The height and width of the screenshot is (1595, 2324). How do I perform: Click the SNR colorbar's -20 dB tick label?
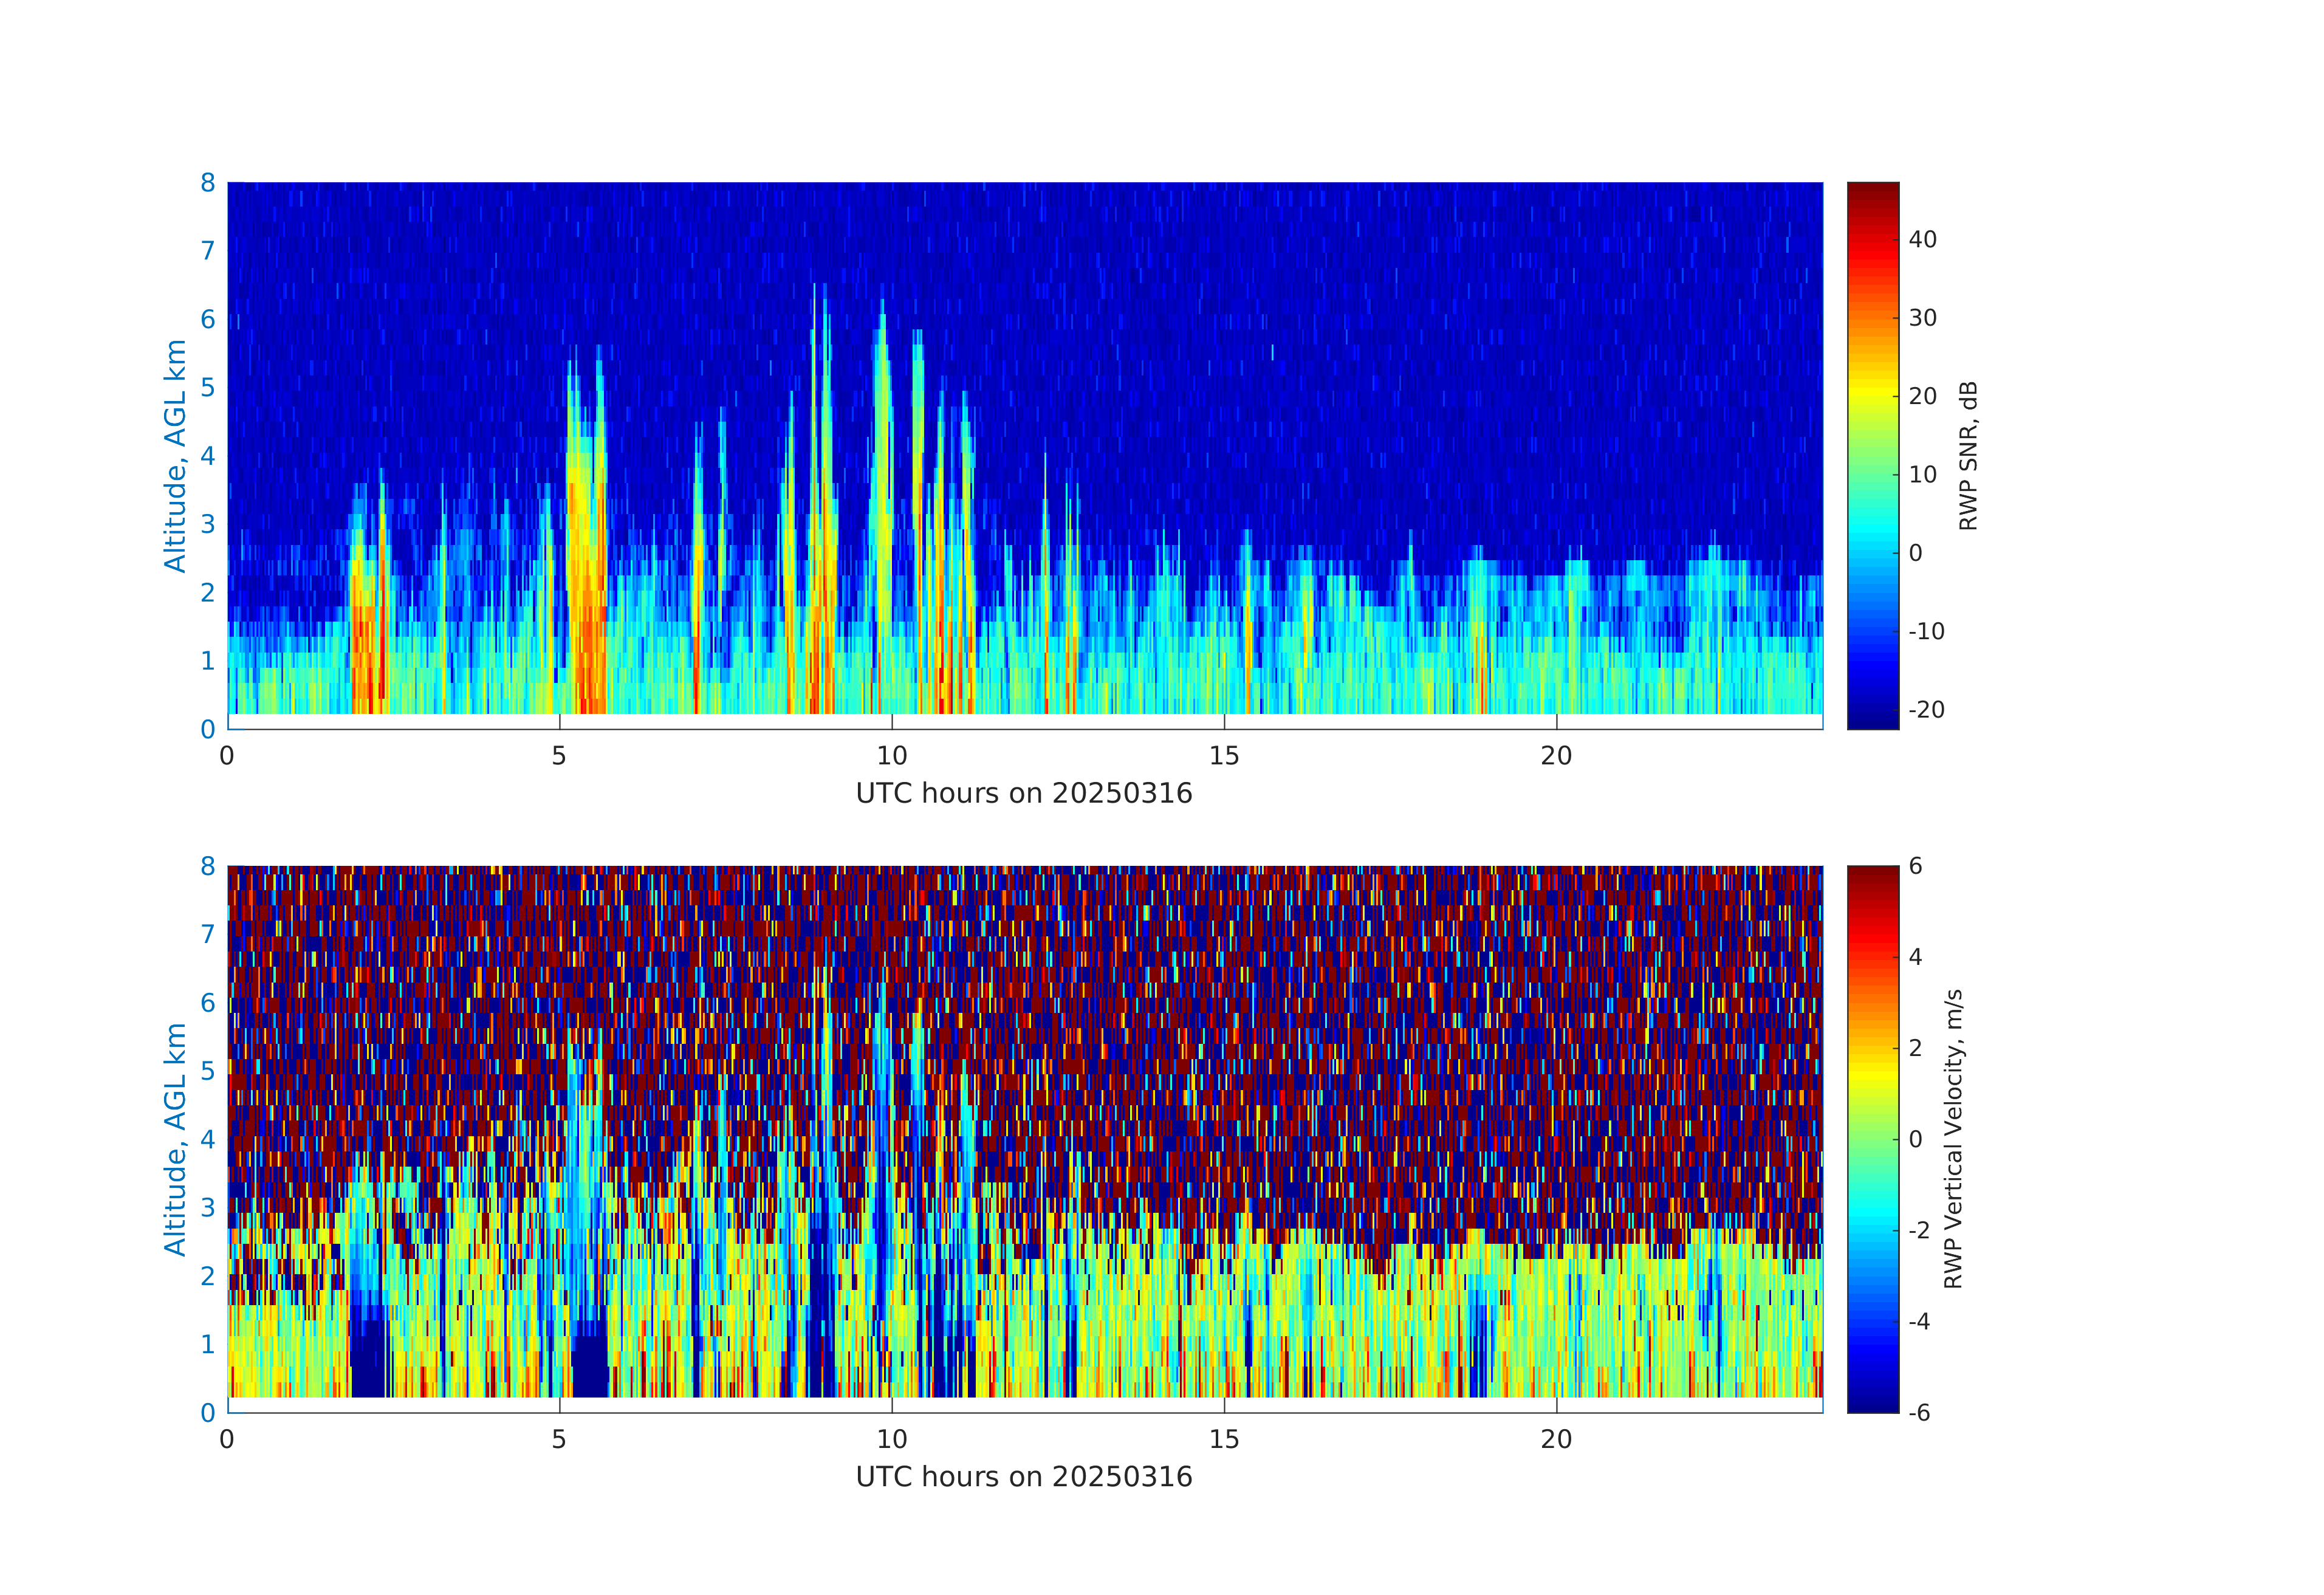(x=1926, y=710)
